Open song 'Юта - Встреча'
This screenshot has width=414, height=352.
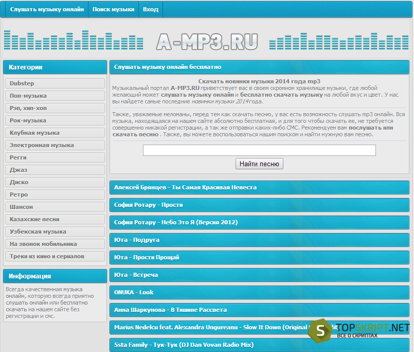click(x=259, y=275)
